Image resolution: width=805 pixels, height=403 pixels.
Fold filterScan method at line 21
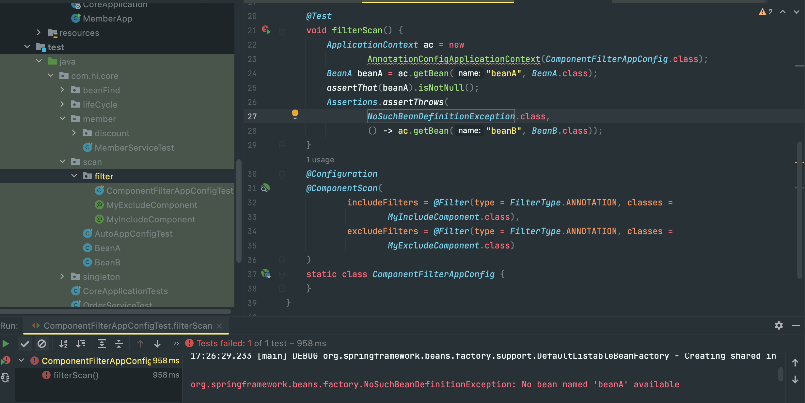click(282, 30)
